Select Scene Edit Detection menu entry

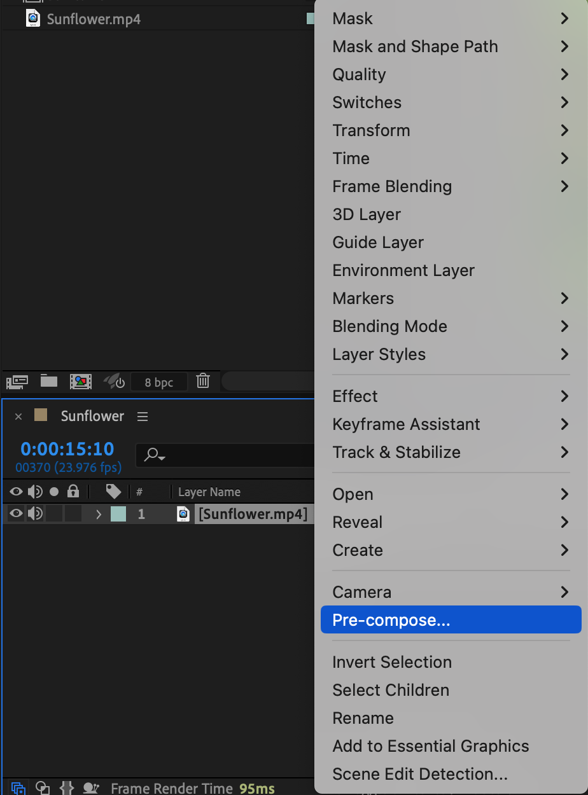[420, 774]
